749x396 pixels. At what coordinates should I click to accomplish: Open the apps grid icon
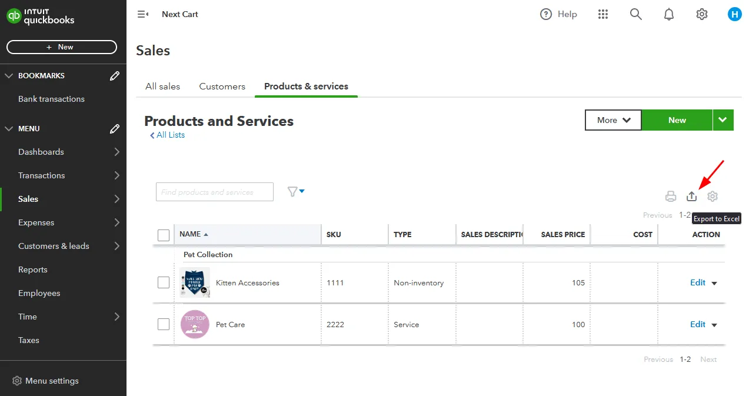603,14
